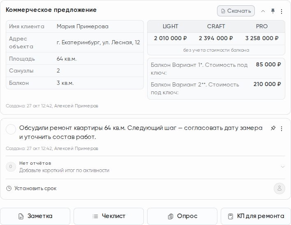
Task: Select the LIGHT package column
Action: 171,27
